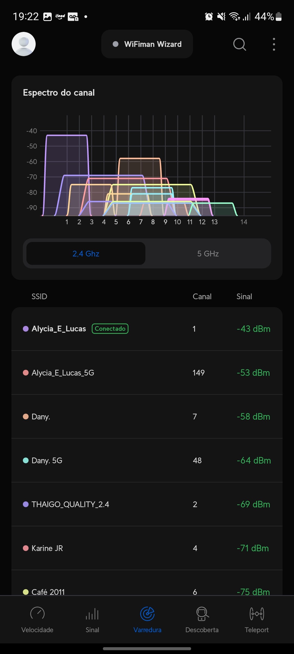The height and width of the screenshot is (654, 294).
Task: Open the Dany. 5G network row
Action: tap(147, 461)
